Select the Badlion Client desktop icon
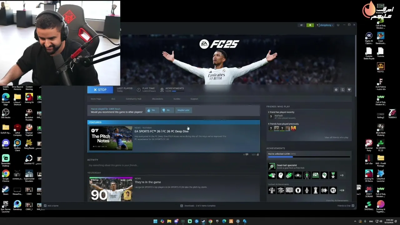The width and height of the screenshot is (400, 225). coord(17,146)
